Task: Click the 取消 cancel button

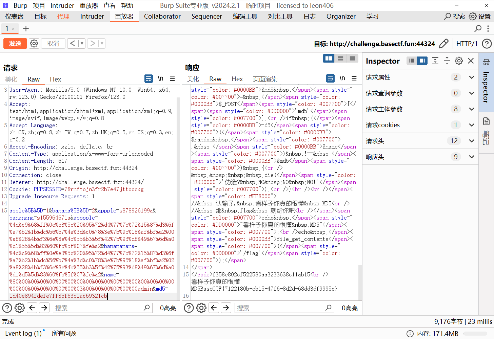Action: click(x=53, y=44)
